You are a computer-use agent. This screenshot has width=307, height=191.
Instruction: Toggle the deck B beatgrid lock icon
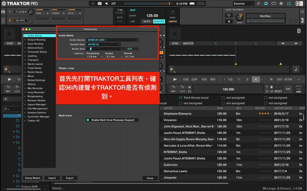click(x=189, y=87)
